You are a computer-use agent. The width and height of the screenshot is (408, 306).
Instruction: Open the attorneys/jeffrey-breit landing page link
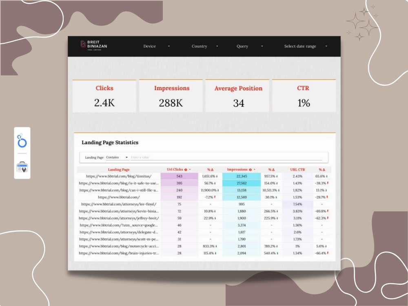point(119,218)
